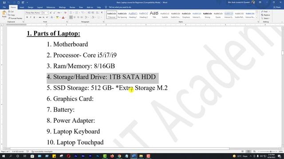
Task: Click the Clear All Formatting icon
Action: (x=65, y=13)
